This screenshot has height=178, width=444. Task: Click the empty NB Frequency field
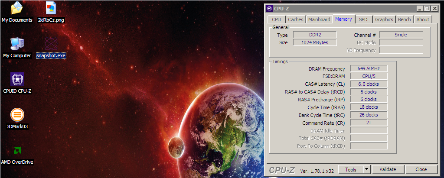pos(401,50)
